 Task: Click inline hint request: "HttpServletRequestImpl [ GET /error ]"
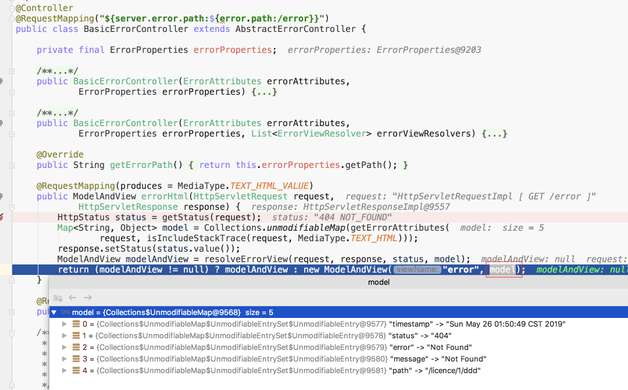[470, 196]
